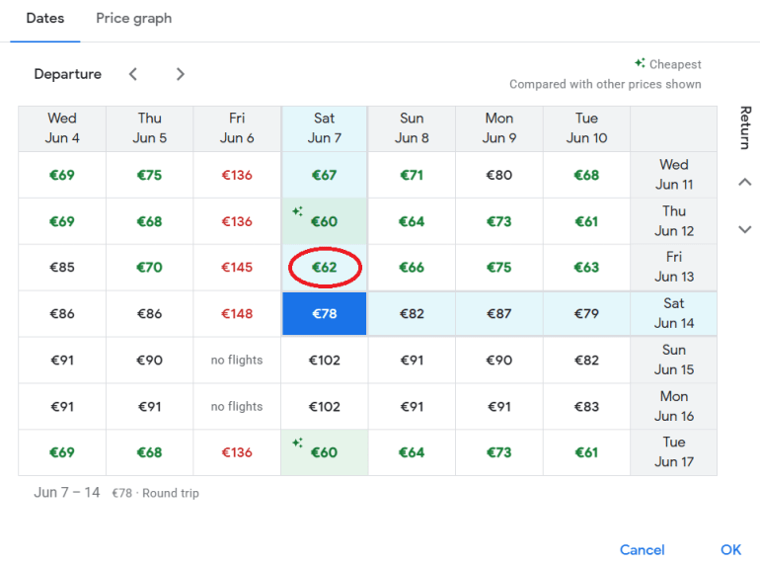Viewport: 760px width, 565px height.
Task: Choose the highlighted blue €78 fare
Action: point(325,314)
